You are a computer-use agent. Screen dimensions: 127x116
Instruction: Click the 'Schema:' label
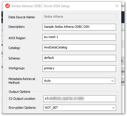pos(14,58)
